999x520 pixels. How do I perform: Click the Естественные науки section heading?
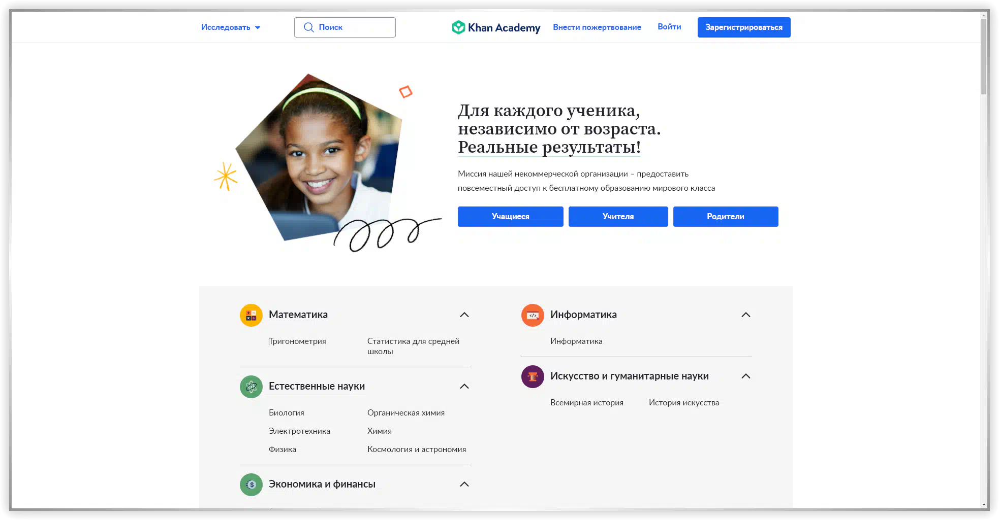point(317,386)
